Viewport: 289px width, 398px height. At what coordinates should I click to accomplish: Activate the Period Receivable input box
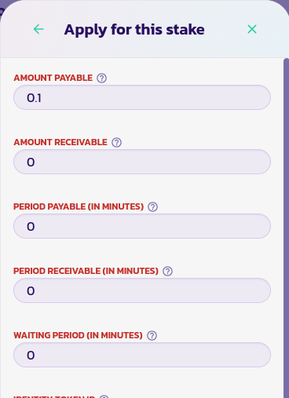(142, 290)
